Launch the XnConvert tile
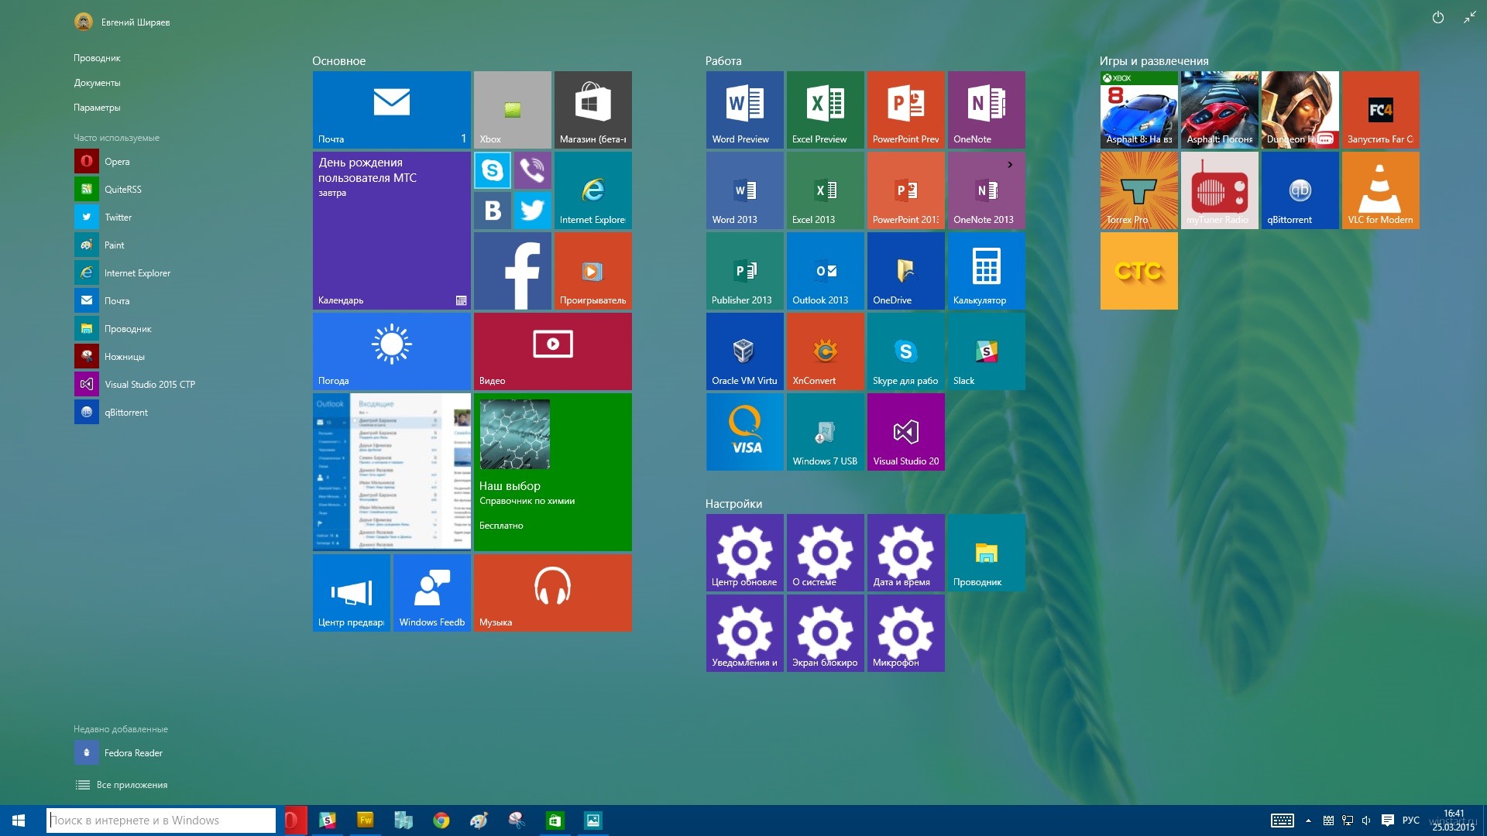The height and width of the screenshot is (836, 1487). 825,351
